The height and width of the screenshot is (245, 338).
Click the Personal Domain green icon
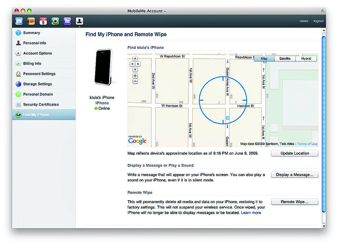18,94
